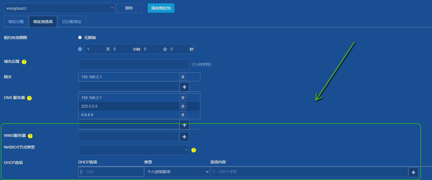432x180 pixels.
Task: Open help for WINS服务器
Action: [30, 136]
